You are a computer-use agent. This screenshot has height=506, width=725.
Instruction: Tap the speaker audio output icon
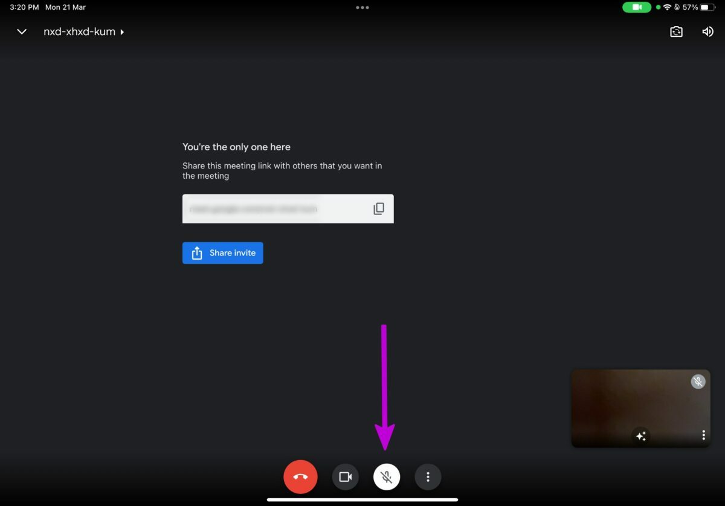pos(707,32)
